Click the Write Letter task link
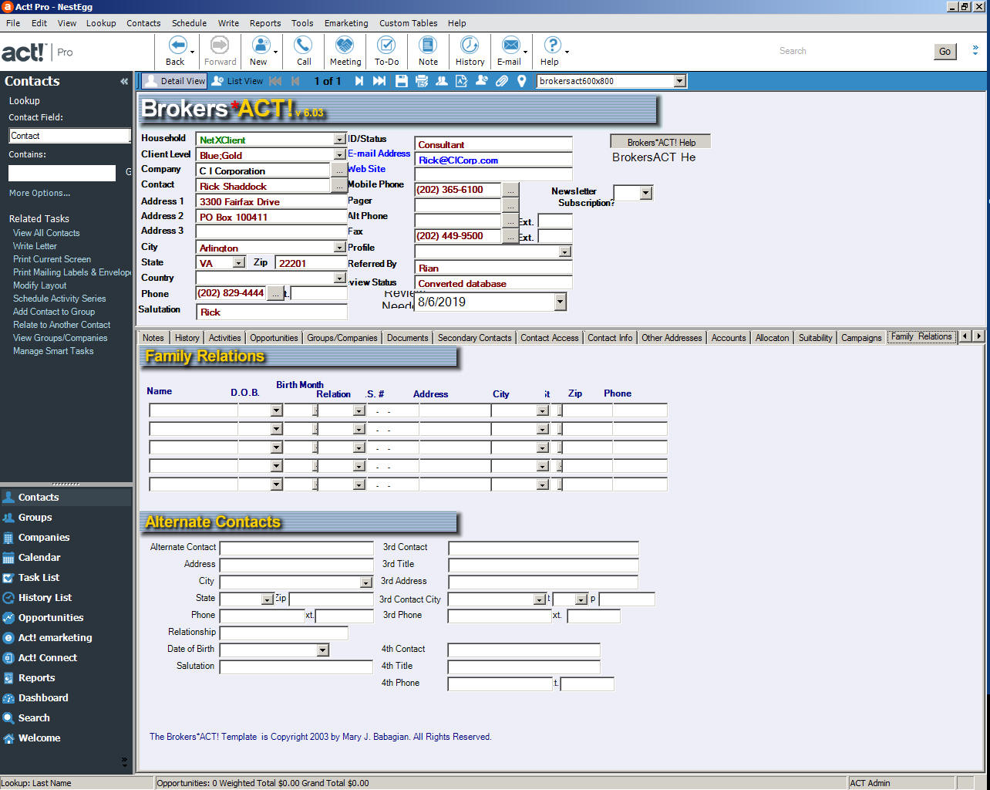Image resolution: width=990 pixels, height=790 pixels. (x=35, y=246)
